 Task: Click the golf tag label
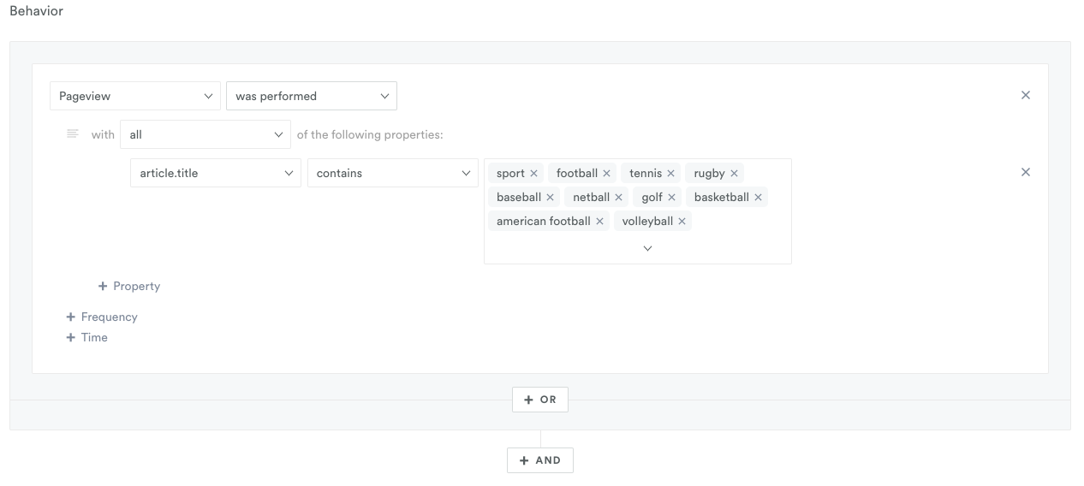[652, 198]
